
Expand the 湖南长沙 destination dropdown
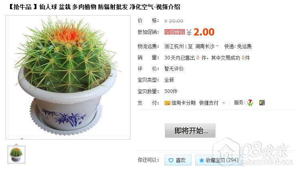pyautogui.click(x=217, y=46)
